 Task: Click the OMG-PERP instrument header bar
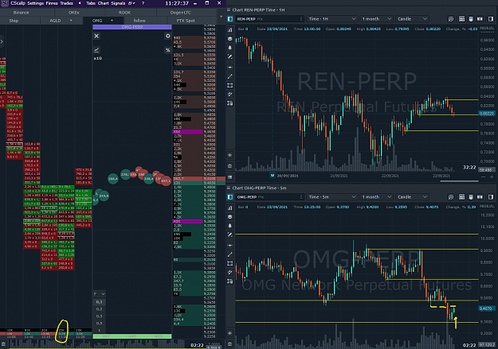click(132, 27)
